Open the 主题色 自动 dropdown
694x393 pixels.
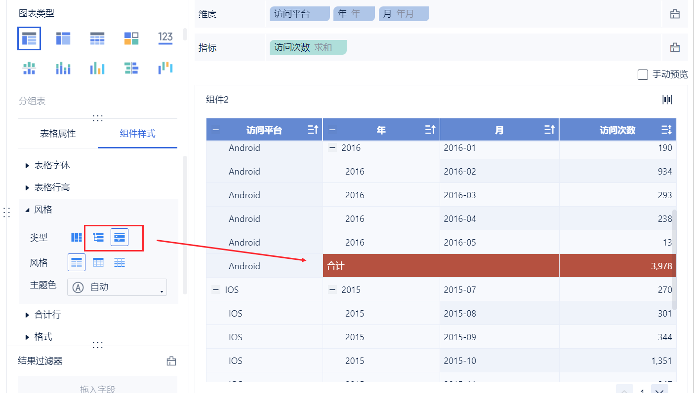pyautogui.click(x=117, y=287)
